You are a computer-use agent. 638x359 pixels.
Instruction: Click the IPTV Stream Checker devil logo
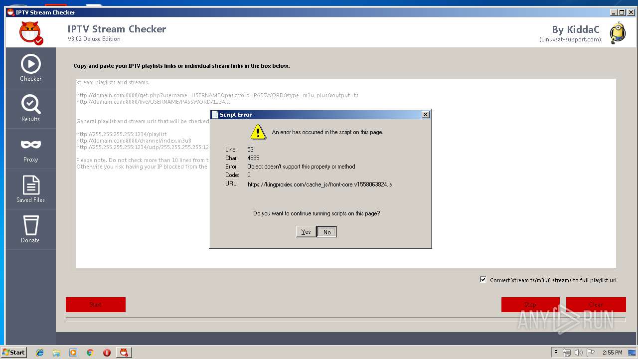pos(31,33)
